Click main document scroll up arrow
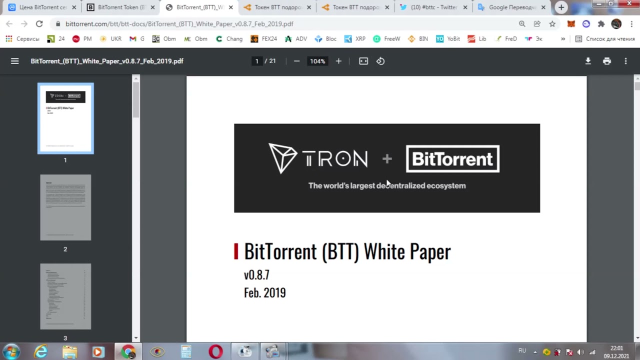Screen dimensions: 640x360 (636, 78)
